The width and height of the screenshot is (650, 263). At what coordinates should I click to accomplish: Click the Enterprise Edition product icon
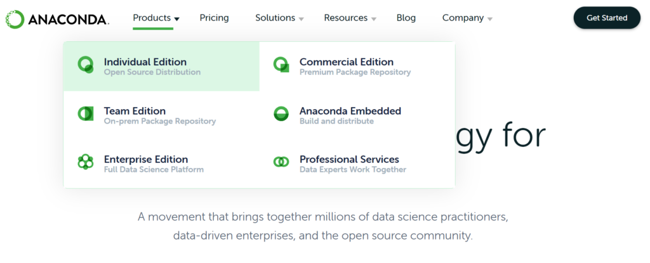[x=85, y=162]
